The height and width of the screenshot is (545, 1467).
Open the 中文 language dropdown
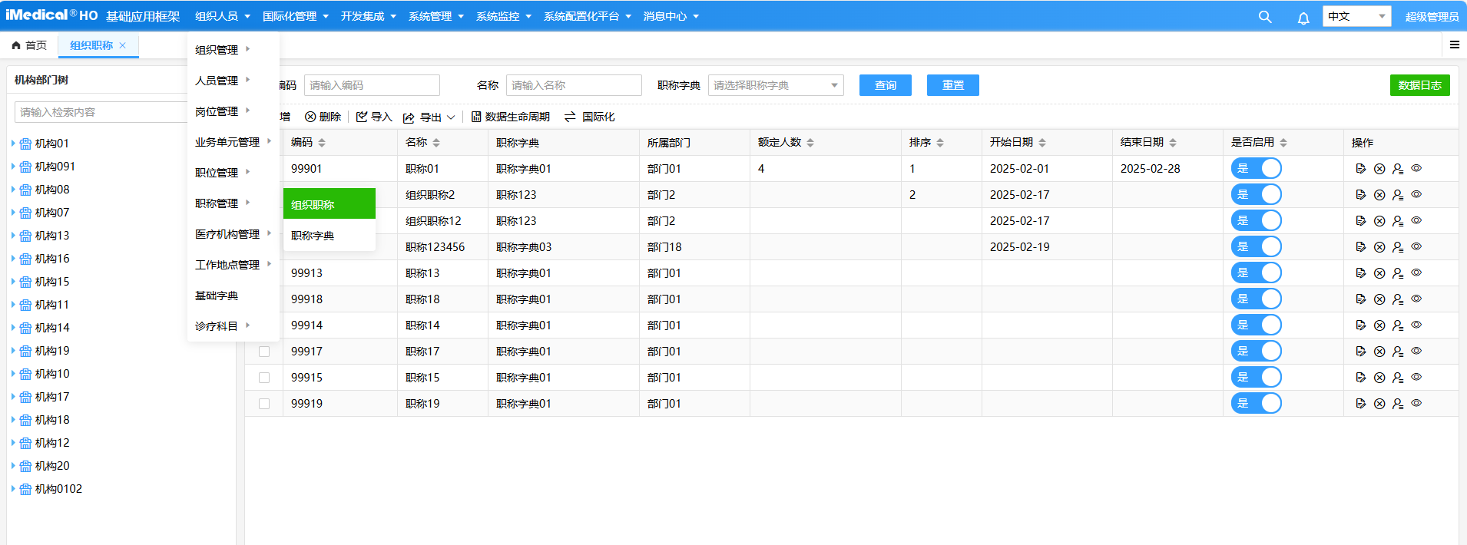[x=1356, y=16]
